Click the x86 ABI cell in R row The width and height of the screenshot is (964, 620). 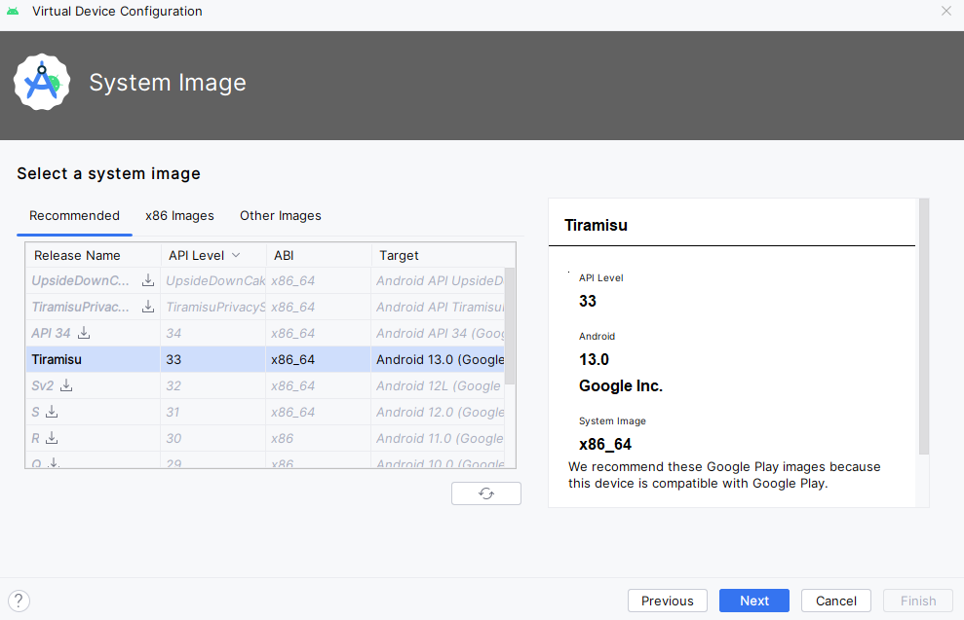[319, 438]
